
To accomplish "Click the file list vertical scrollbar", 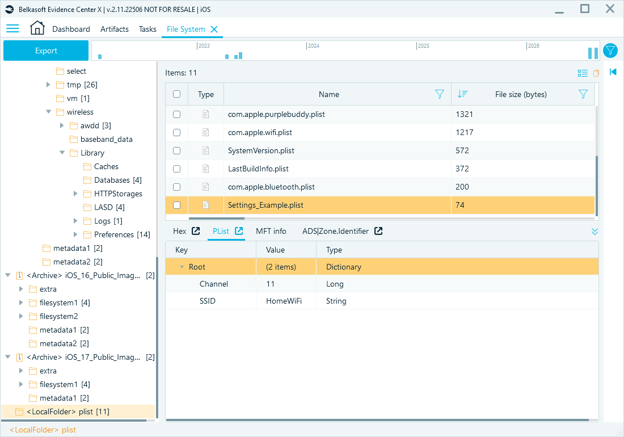I will tap(597, 186).
